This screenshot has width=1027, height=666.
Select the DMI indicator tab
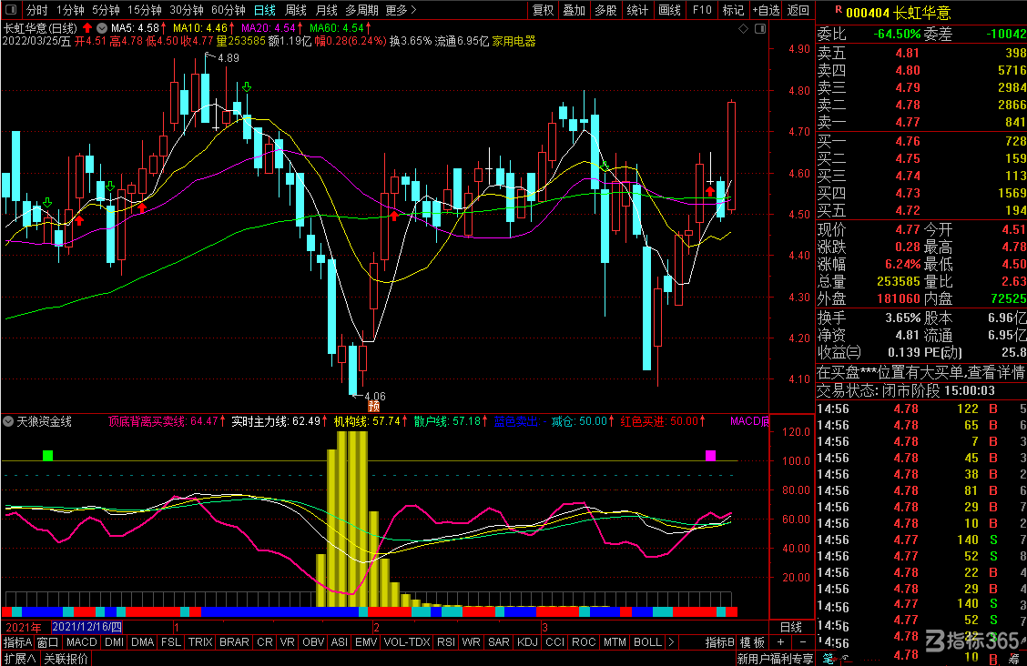click(x=114, y=642)
